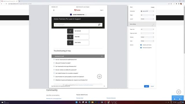The image size is (185, 104).
Task: Open the Layout dropdown set to Portrait
Action: pyautogui.click(x=147, y=19)
